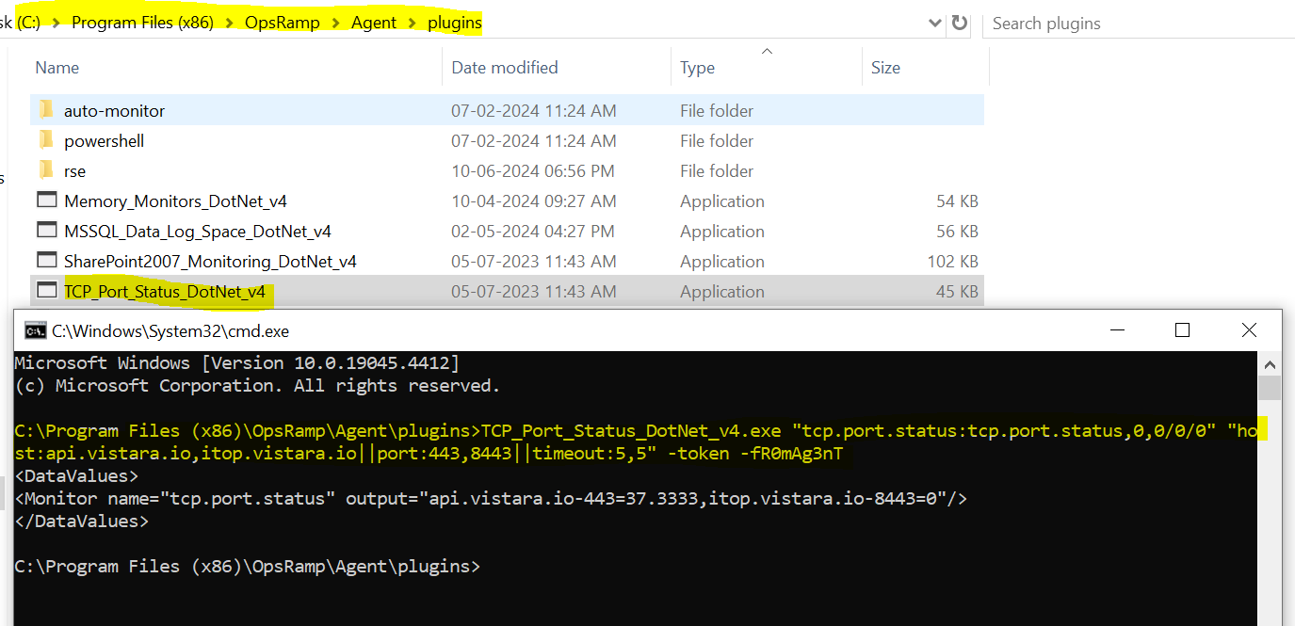The height and width of the screenshot is (626, 1295).
Task: Refresh the plugins folder view
Action: [x=960, y=23]
